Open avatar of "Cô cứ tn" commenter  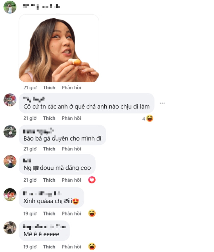click(x=10, y=100)
